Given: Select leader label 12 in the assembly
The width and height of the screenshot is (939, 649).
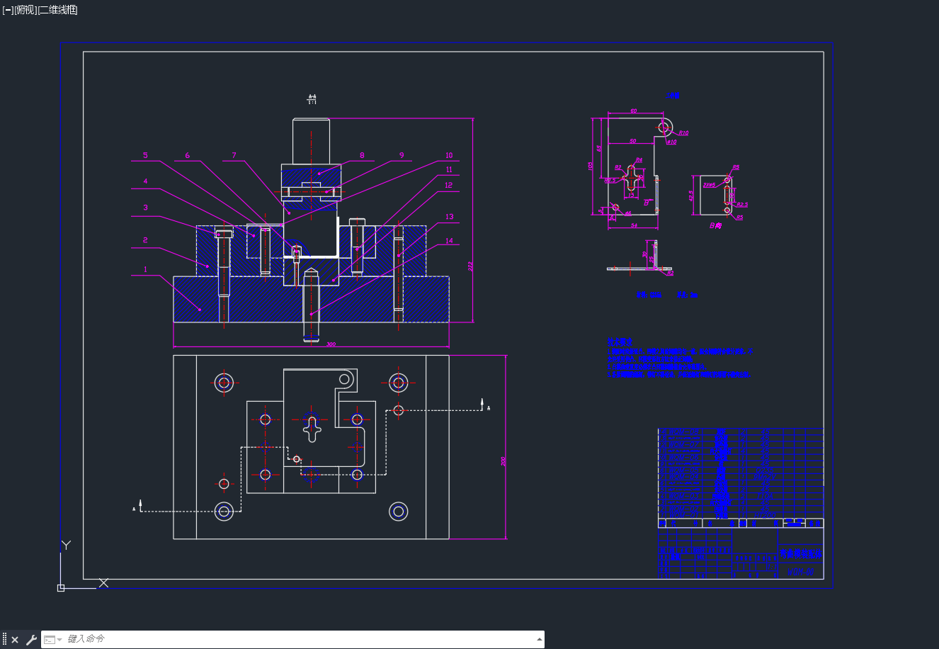Looking at the screenshot, I should [x=449, y=186].
